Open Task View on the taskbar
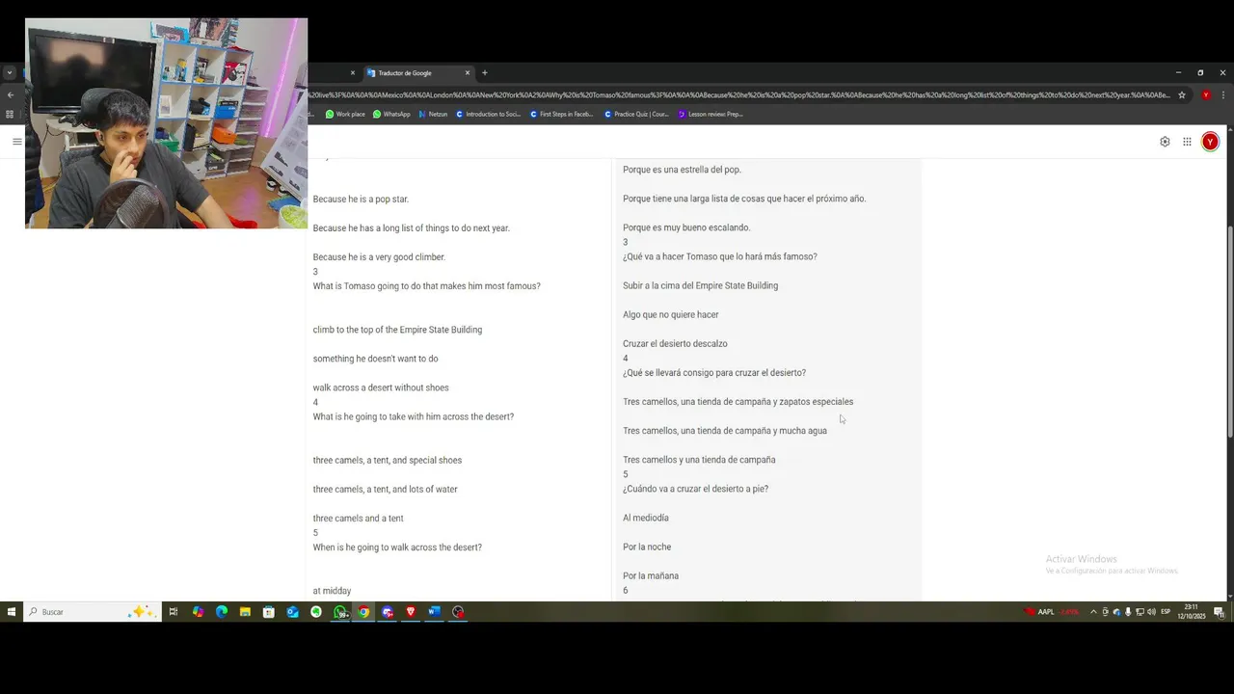Image resolution: width=1234 pixels, height=694 pixels. coord(174,612)
